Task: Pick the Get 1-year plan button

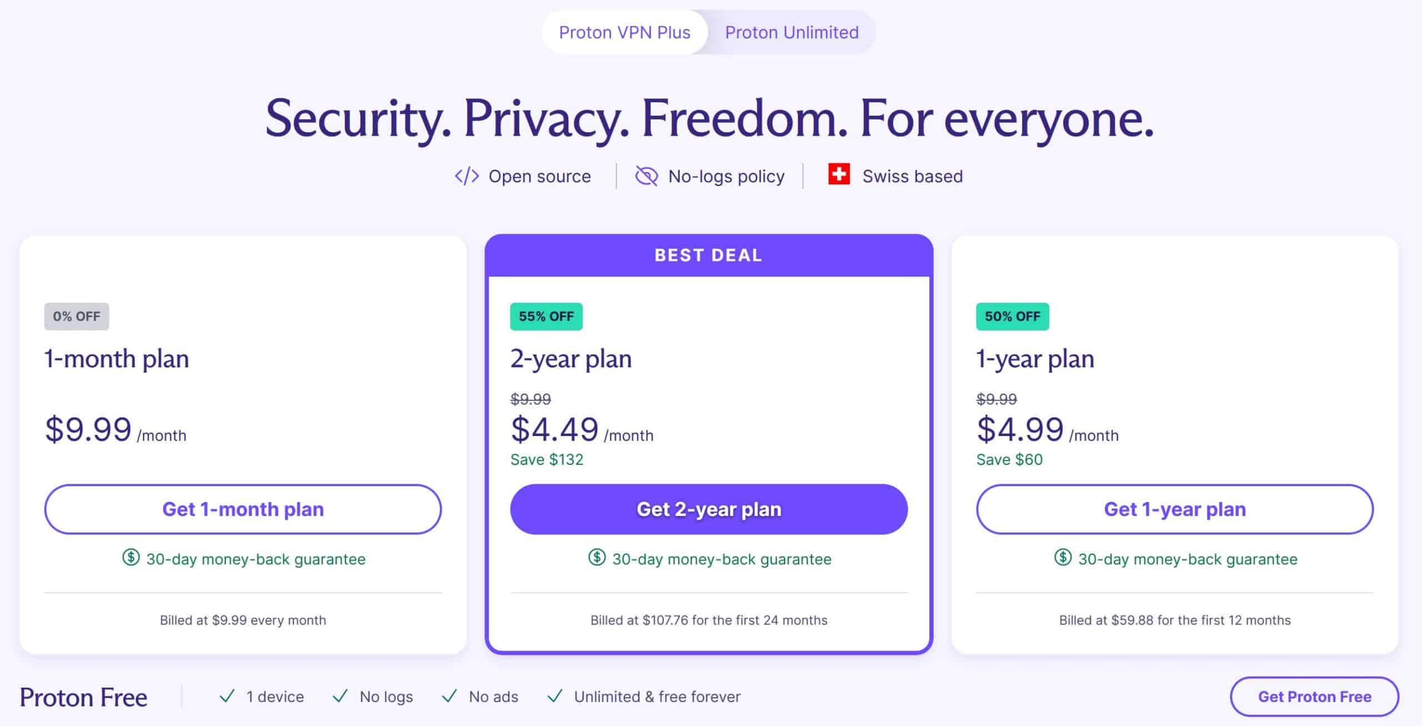Action: [1175, 509]
